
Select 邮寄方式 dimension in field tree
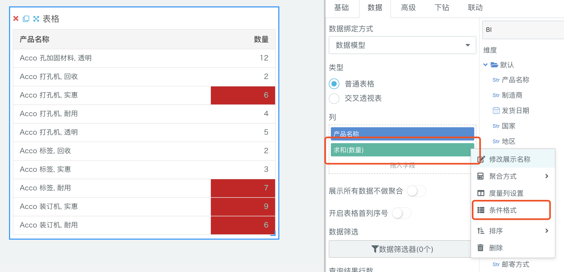[x=515, y=265]
